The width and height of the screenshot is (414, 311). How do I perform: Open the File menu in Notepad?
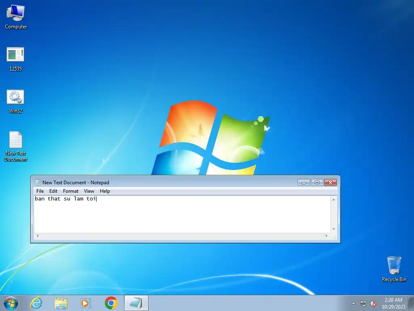(x=40, y=191)
